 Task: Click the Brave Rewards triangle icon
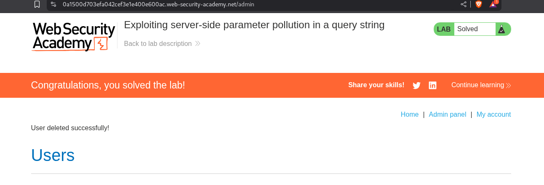pos(493,4)
